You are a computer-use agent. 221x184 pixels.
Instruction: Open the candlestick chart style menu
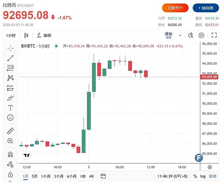click(26, 35)
